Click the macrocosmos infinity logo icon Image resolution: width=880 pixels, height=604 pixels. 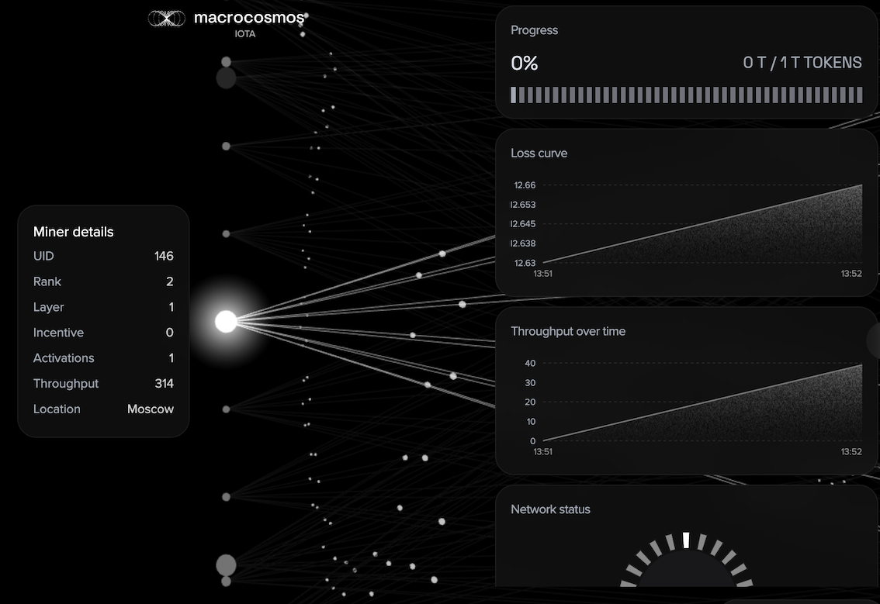pyautogui.click(x=166, y=19)
